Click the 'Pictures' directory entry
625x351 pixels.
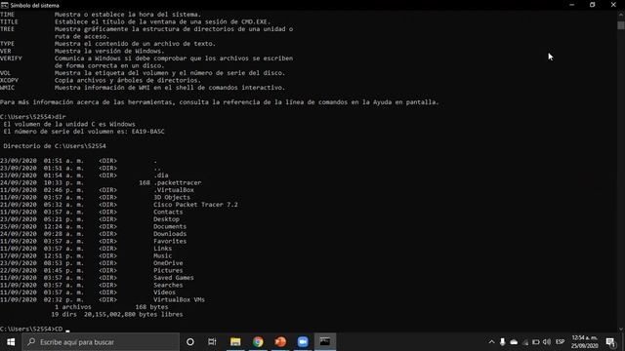point(168,271)
